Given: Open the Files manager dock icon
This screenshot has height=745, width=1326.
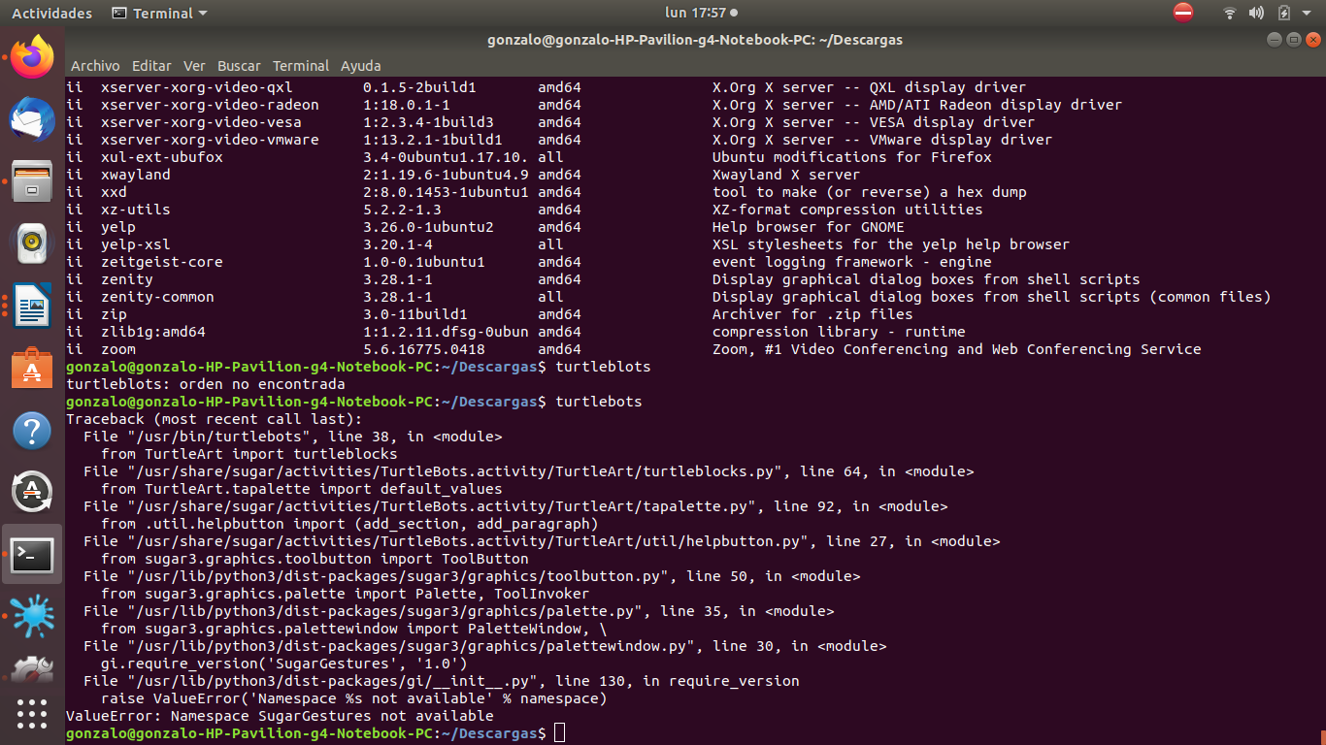Looking at the screenshot, I should tap(32, 181).
